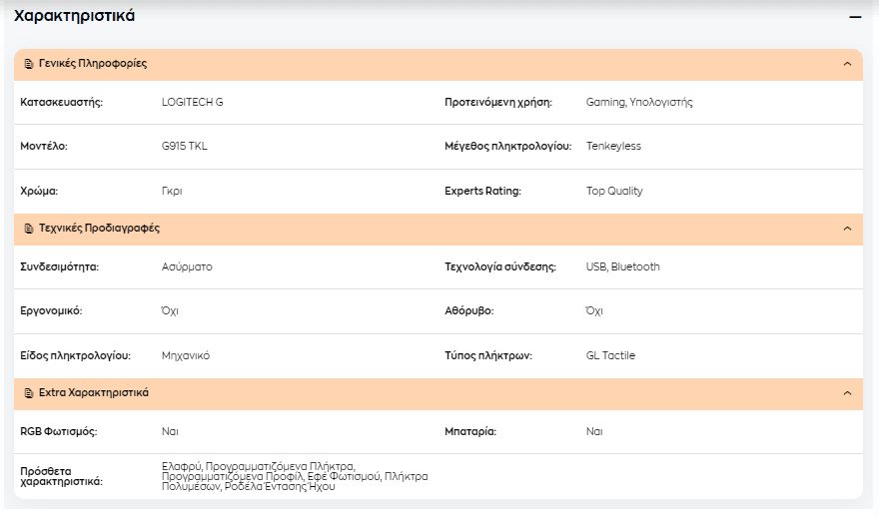Select the color value Γκρι
The height and width of the screenshot is (516, 879).
click(172, 191)
